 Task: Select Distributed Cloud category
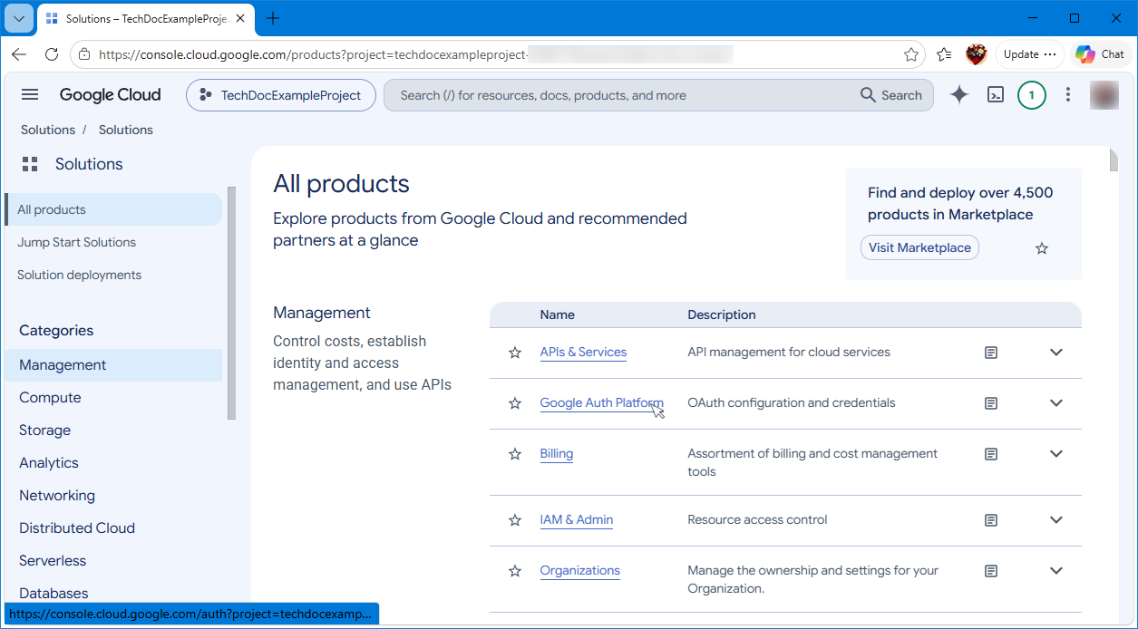[77, 528]
